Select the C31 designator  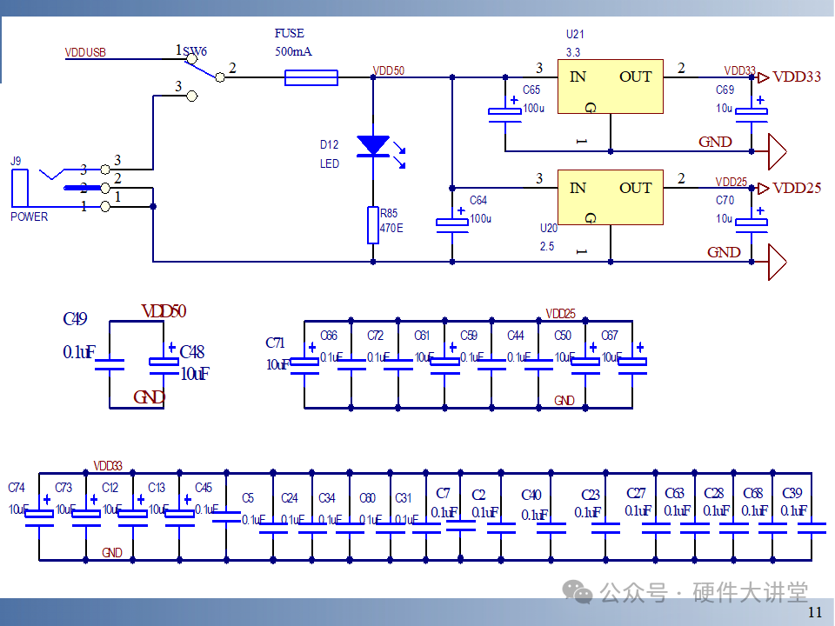[403, 498]
